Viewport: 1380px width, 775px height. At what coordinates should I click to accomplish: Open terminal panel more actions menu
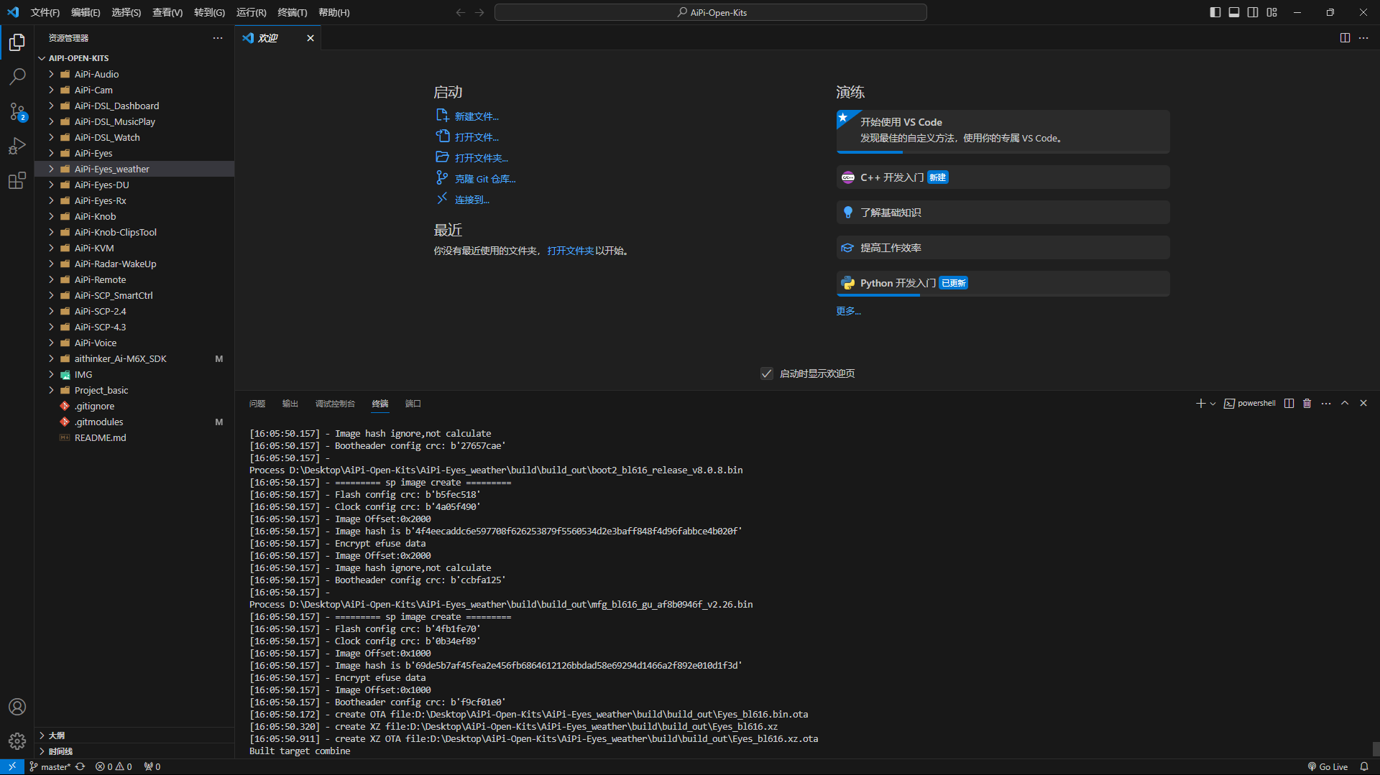click(1326, 404)
